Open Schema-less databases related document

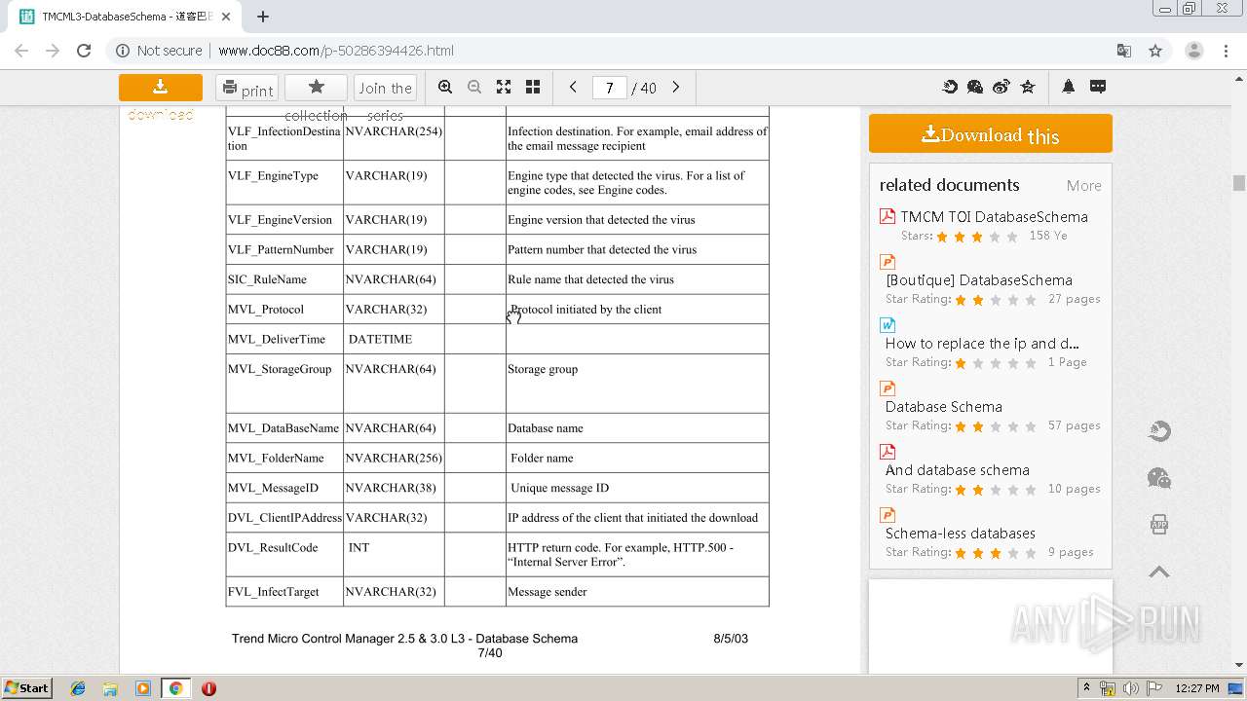[961, 534]
